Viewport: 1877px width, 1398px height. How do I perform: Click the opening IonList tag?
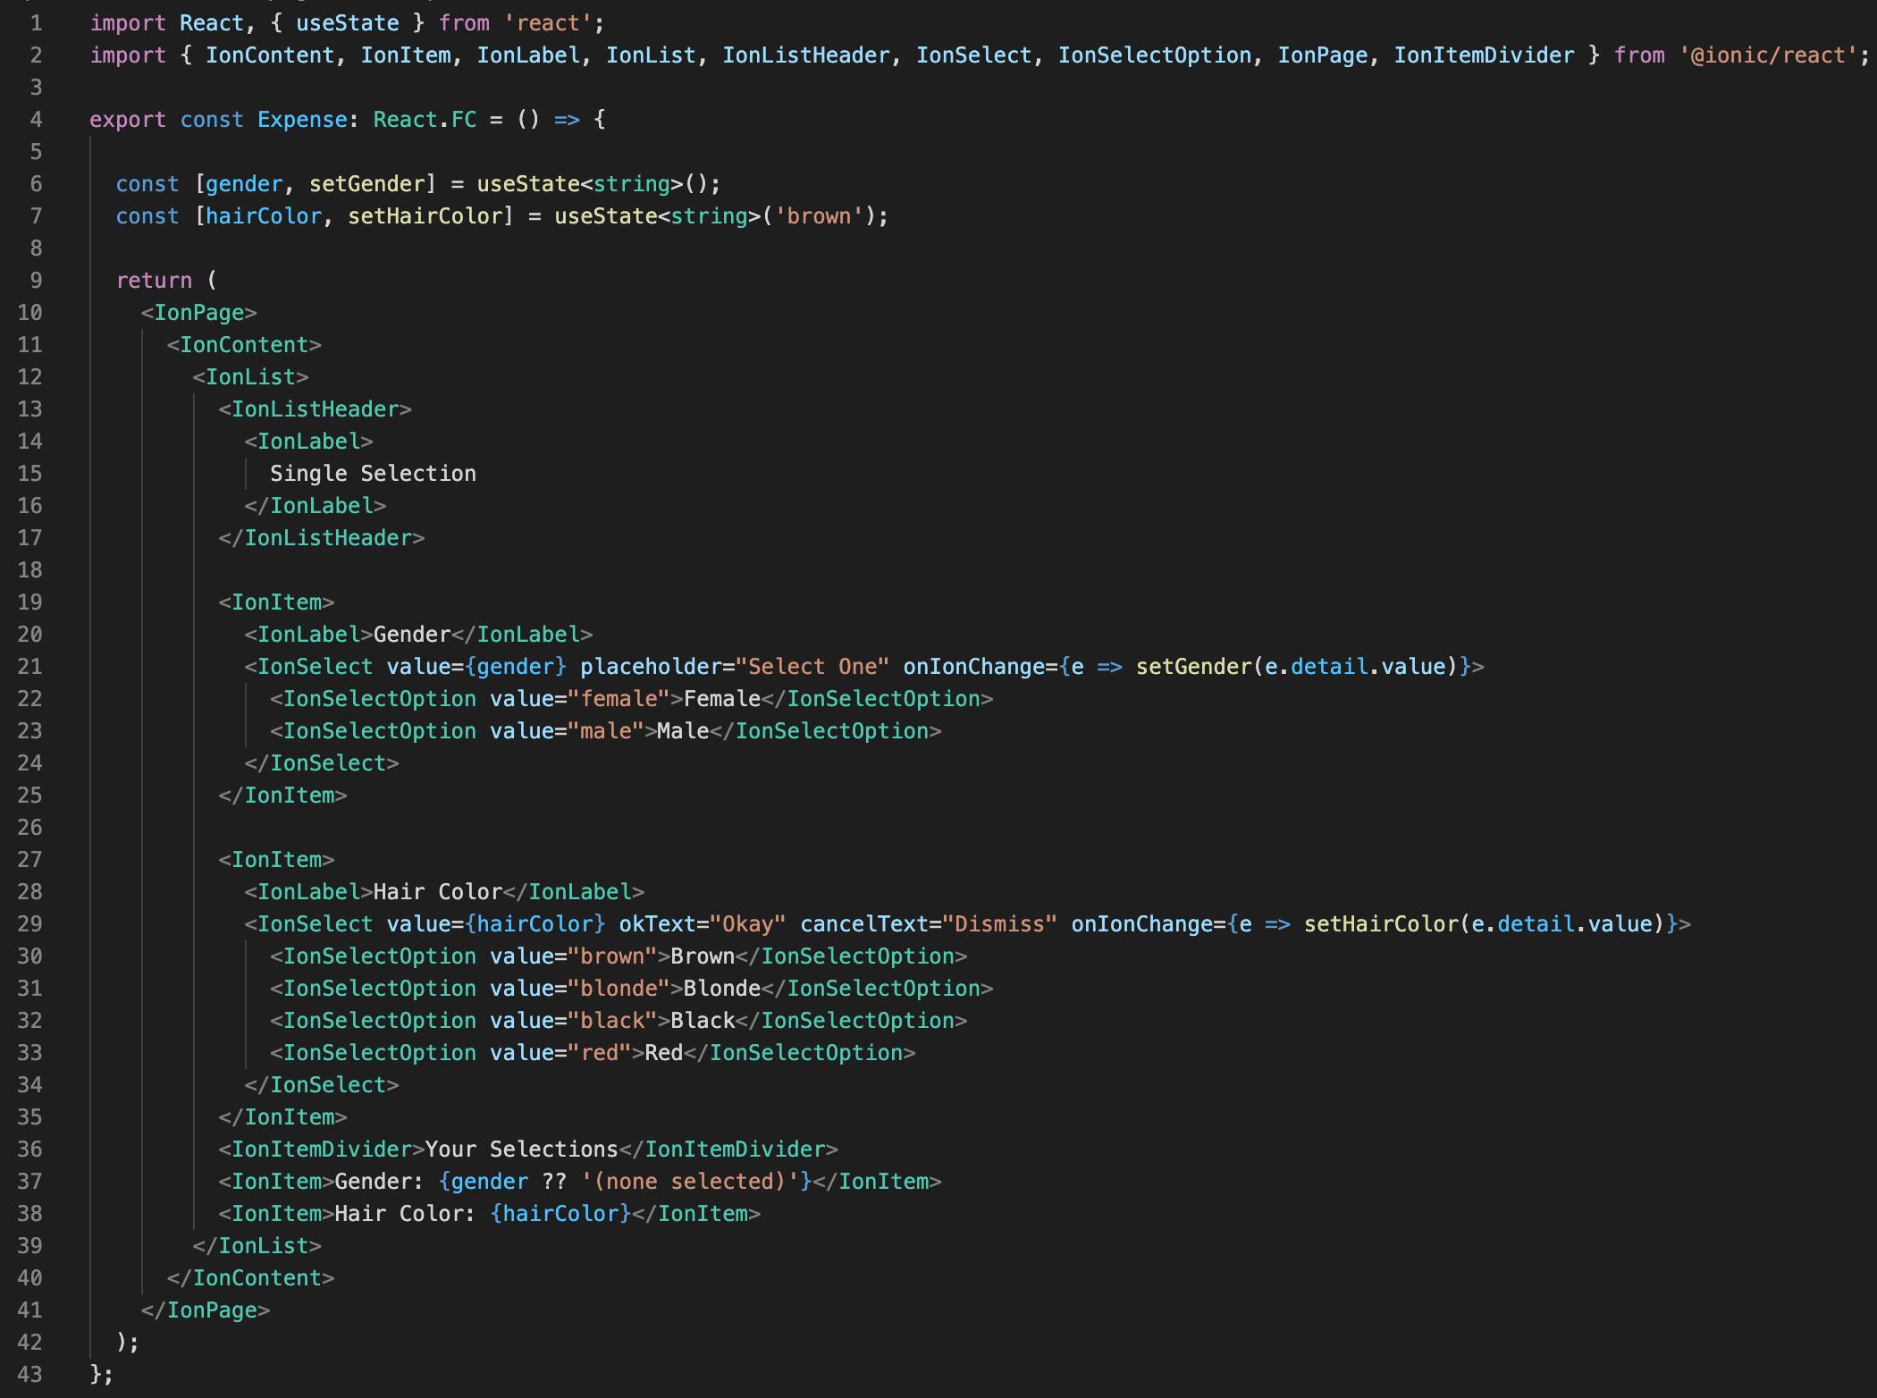[x=250, y=377]
